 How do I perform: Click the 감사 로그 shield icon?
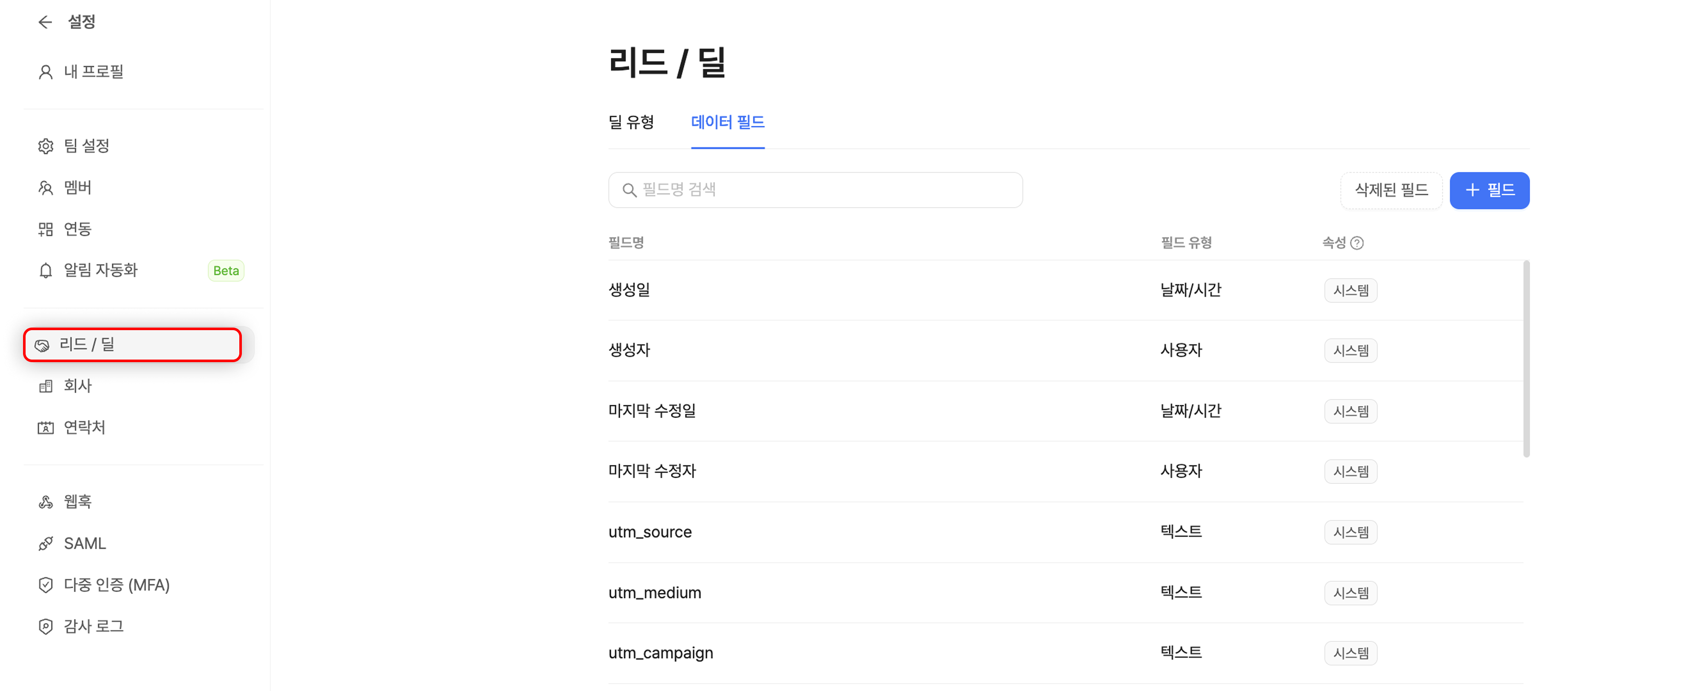[x=46, y=627]
